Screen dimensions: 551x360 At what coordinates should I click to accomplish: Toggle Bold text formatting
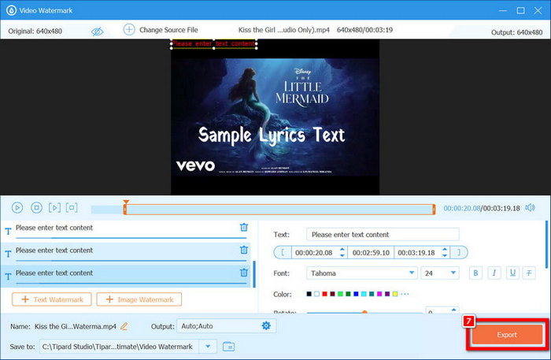[475, 273]
